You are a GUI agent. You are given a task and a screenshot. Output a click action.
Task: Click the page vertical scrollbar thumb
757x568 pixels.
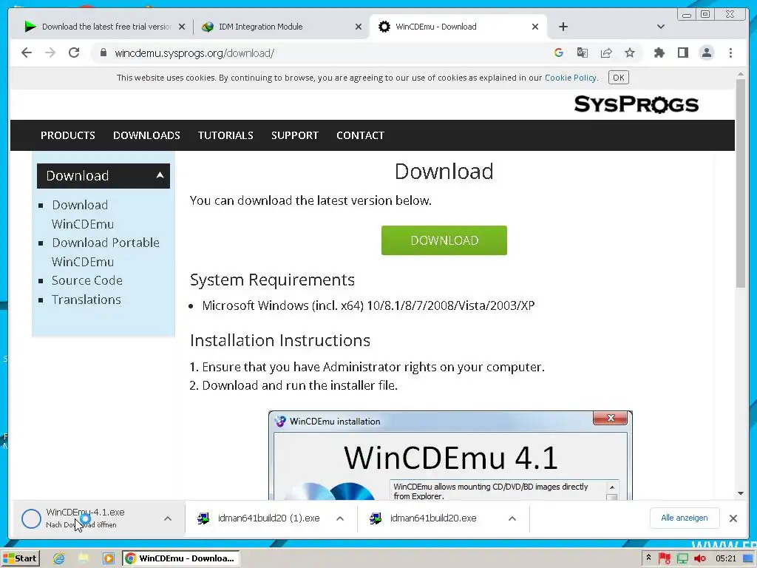pos(741,183)
